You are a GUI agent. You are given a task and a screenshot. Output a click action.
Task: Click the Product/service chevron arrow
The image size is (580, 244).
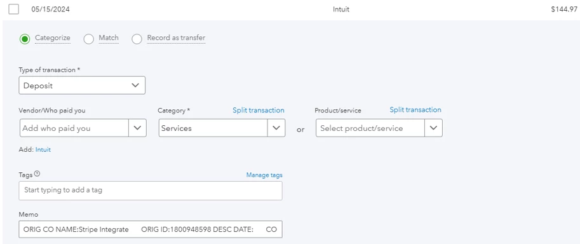[433, 128]
